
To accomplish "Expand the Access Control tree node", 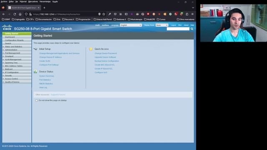I will [x=3, y=79].
